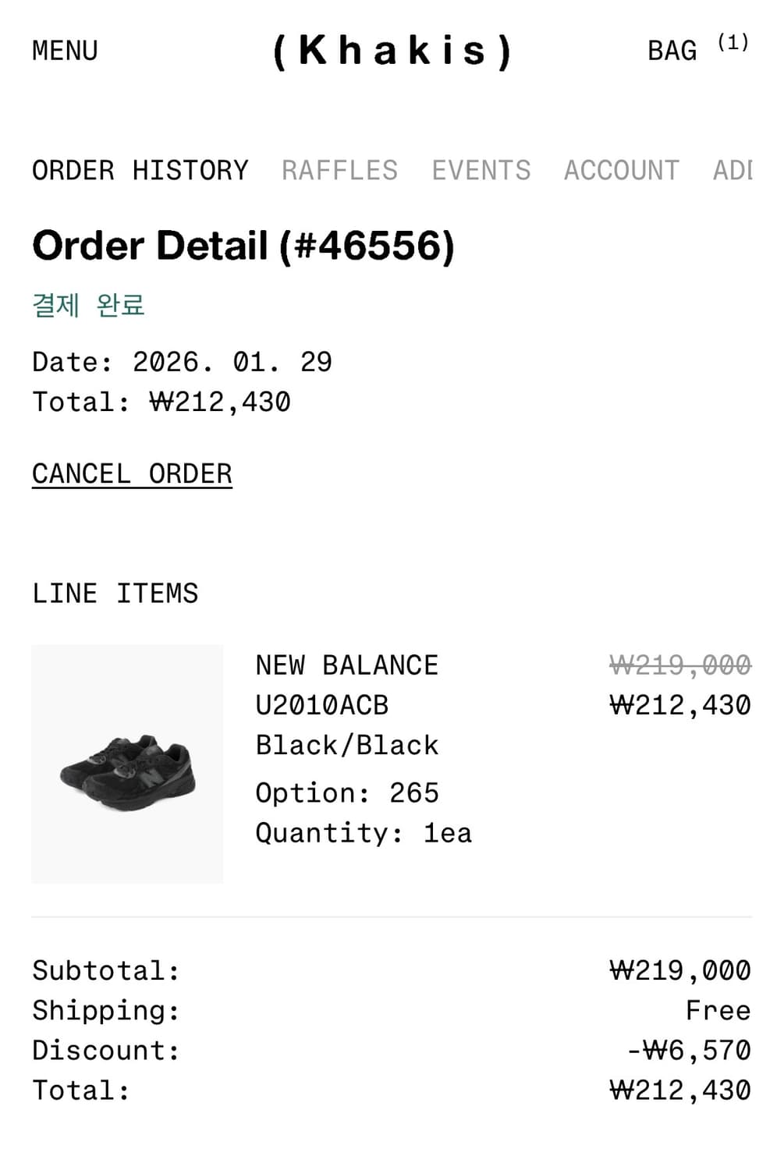The width and height of the screenshot is (784, 1170).
Task: Click the -₩6,570 discount amount
Action: click(x=689, y=1051)
